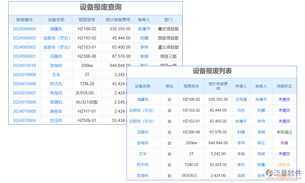Open 未提交 status for 油罐车 row
Image resolution: width=305 pixels, height=183 pixels.
(284, 99)
